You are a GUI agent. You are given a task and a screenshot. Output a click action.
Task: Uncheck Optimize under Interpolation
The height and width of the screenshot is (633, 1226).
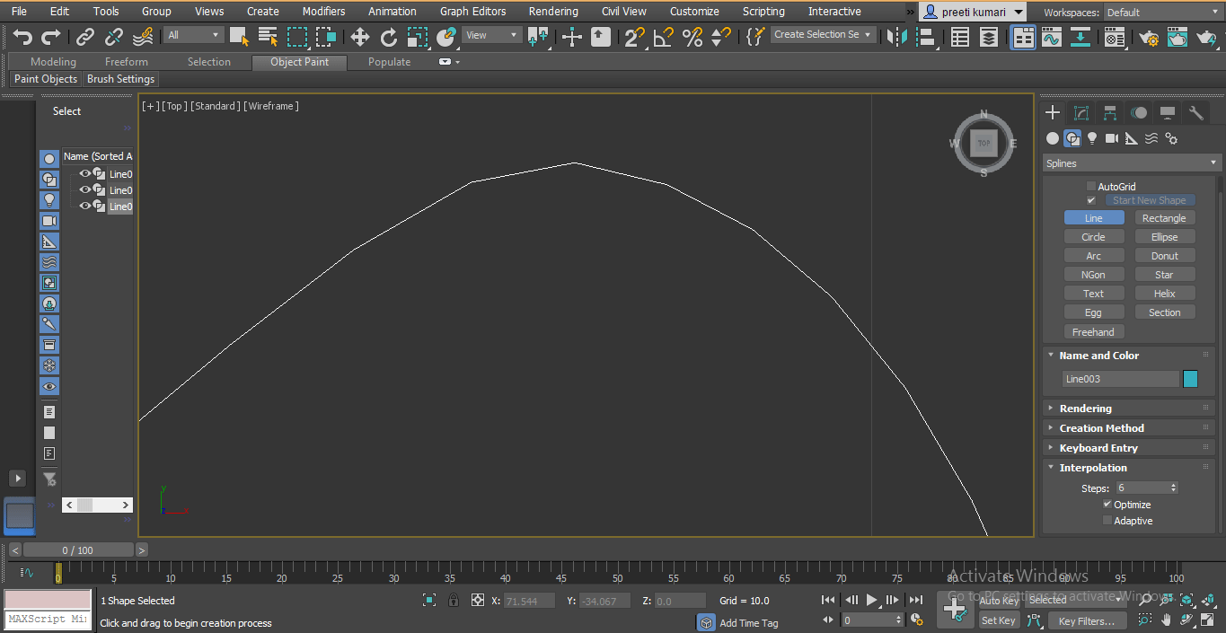coord(1107,504)
